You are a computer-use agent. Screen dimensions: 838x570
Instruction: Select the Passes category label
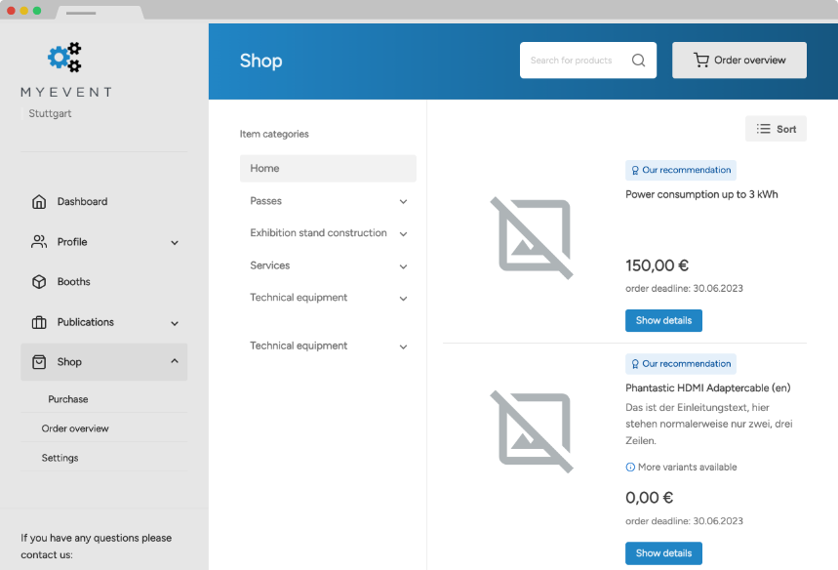coord(265,201)
